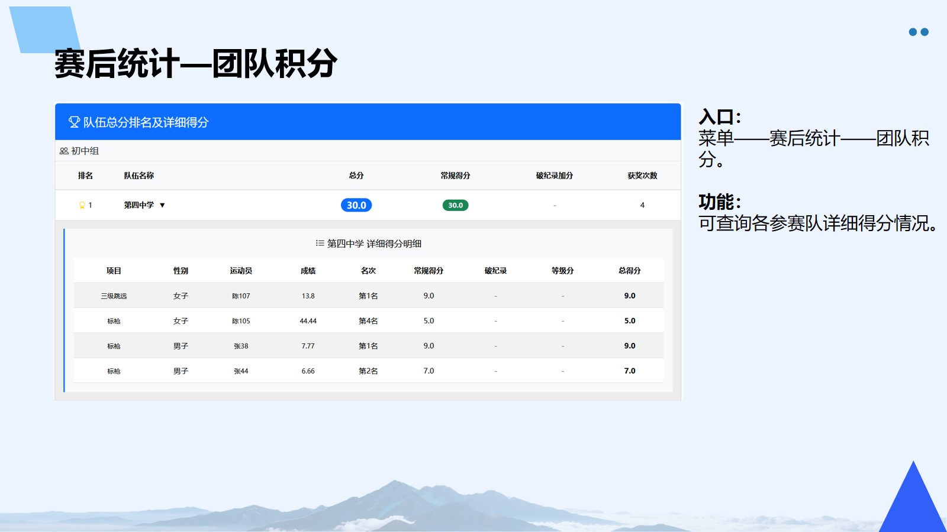Click the result 44.44
The image size is (947, 532).
click(308, 321)
